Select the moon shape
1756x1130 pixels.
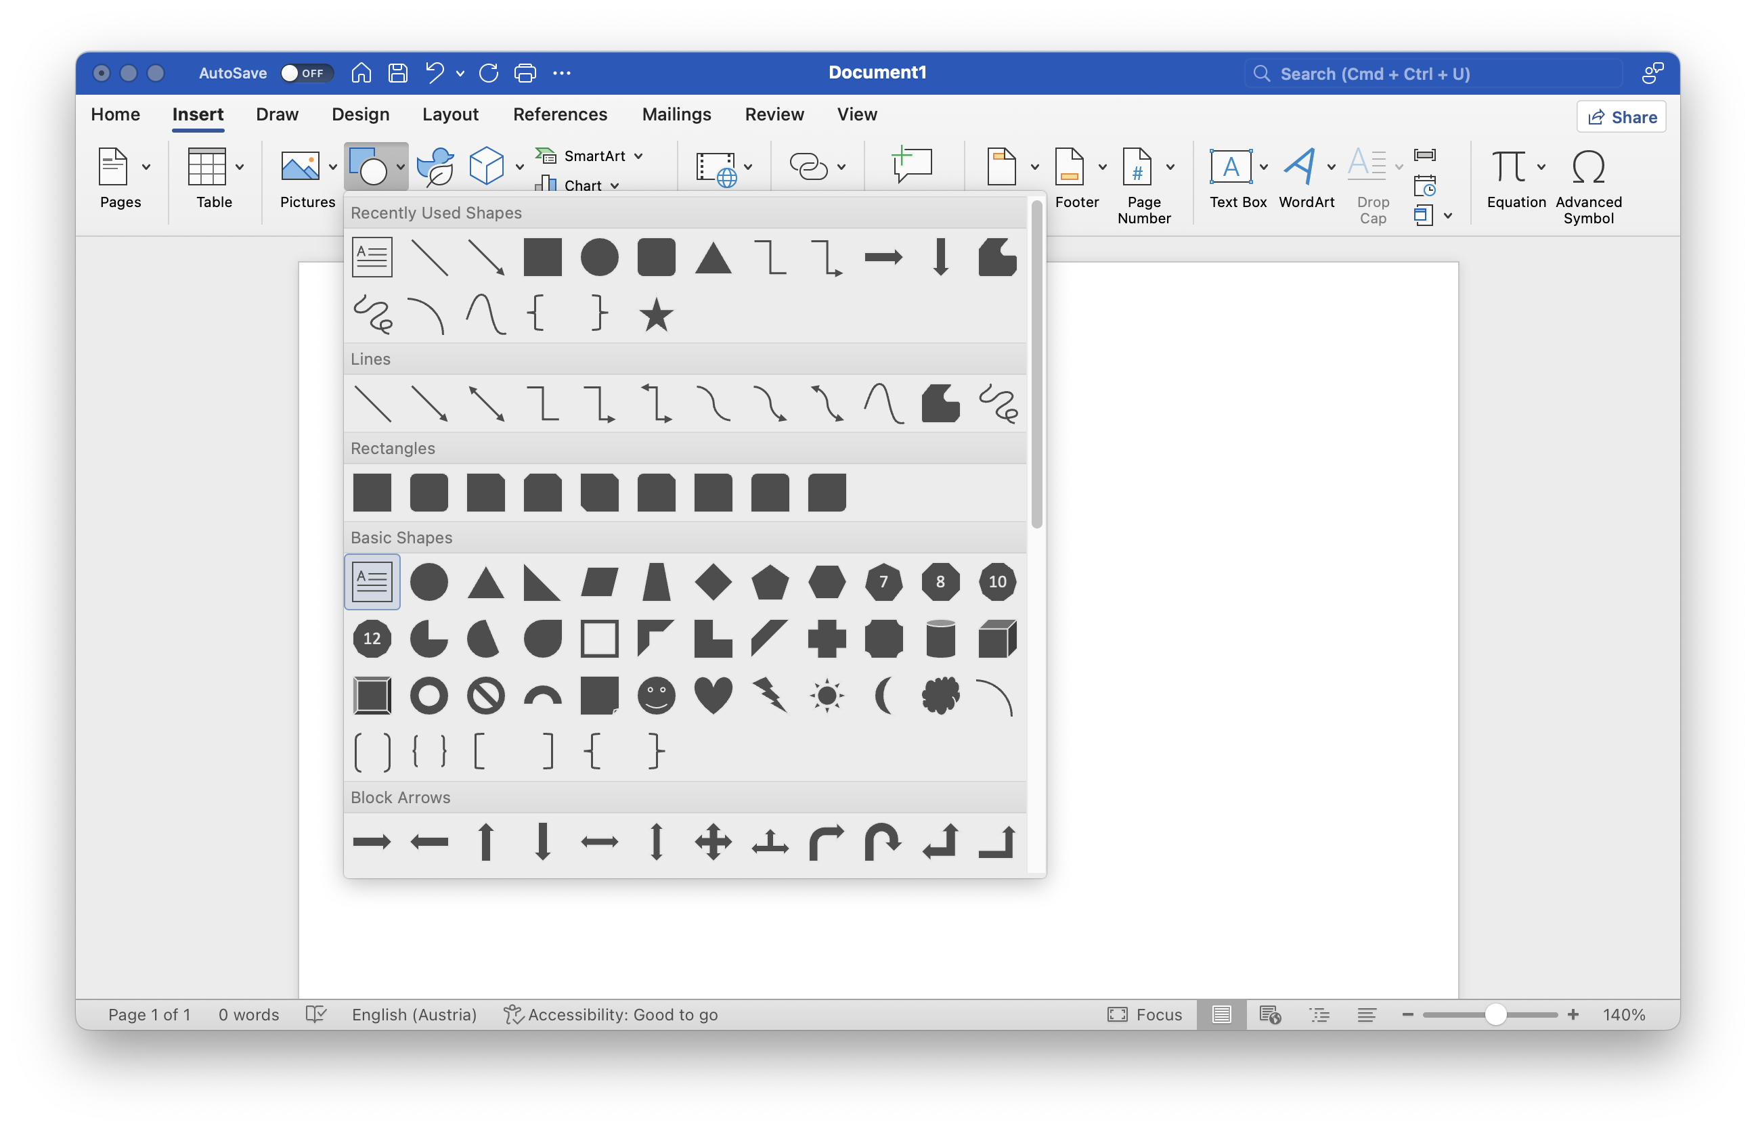[883, 695]
